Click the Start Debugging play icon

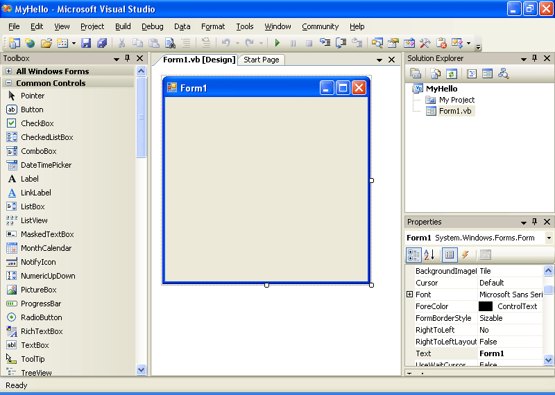click(277, 43)
